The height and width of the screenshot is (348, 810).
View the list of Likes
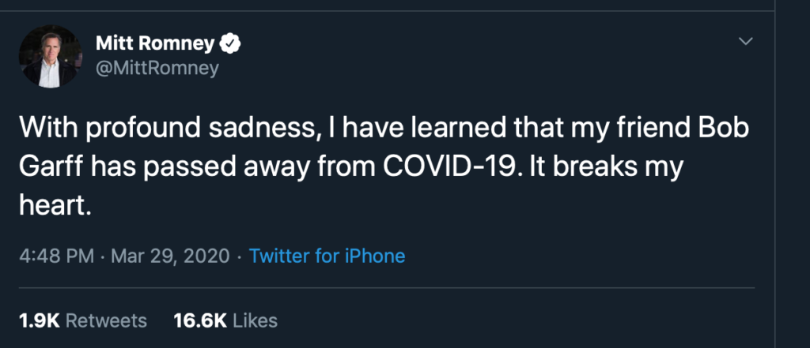[x=255, y=320]
